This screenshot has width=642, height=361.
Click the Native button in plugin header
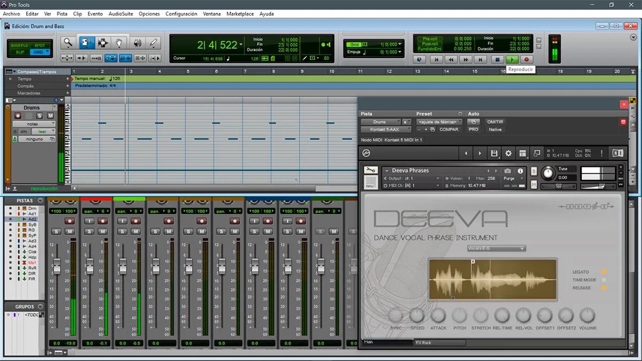(x=495, y=129)
